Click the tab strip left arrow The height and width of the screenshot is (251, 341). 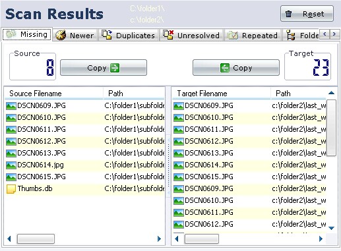[x=325, y=34]
